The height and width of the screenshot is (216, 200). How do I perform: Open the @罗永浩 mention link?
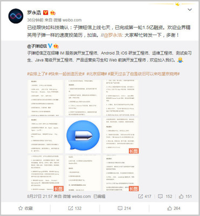(x=113, y=35)
